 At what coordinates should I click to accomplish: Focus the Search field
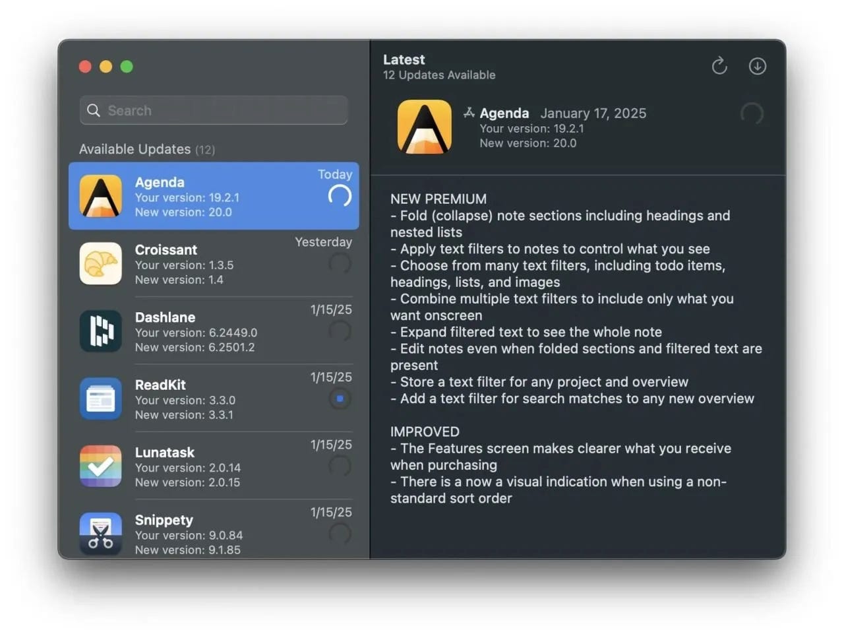pyautogui.click(x=214, y=110)
